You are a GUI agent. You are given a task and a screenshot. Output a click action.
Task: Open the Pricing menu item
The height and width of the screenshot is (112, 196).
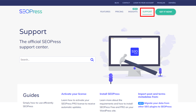point(119,12)
